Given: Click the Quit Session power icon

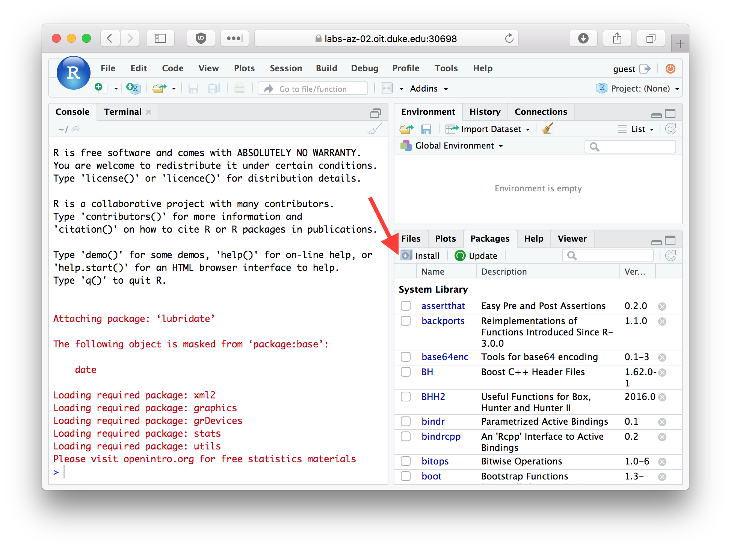Looking at the screenshot, I should (x=671, y=69).
